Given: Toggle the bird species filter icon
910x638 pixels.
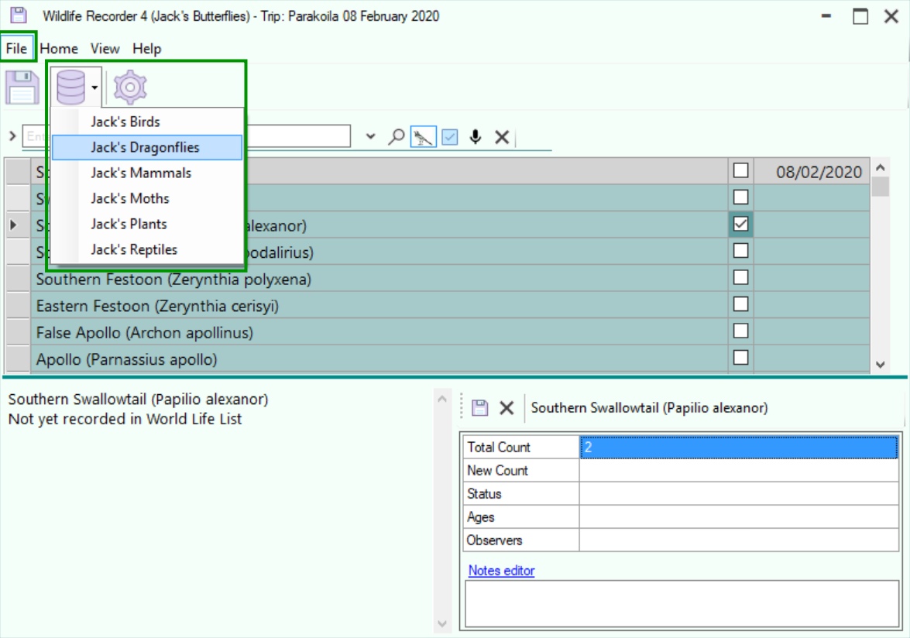Looking at the screenshot, I should tap(423, 137).
